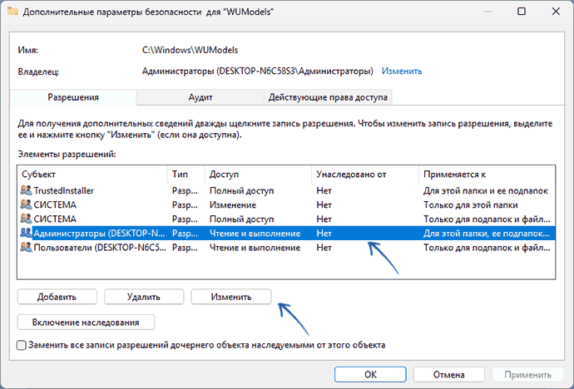Click icon of second СИСТЕМА entry
Screen dimensions: 574x389
point(26,219)
